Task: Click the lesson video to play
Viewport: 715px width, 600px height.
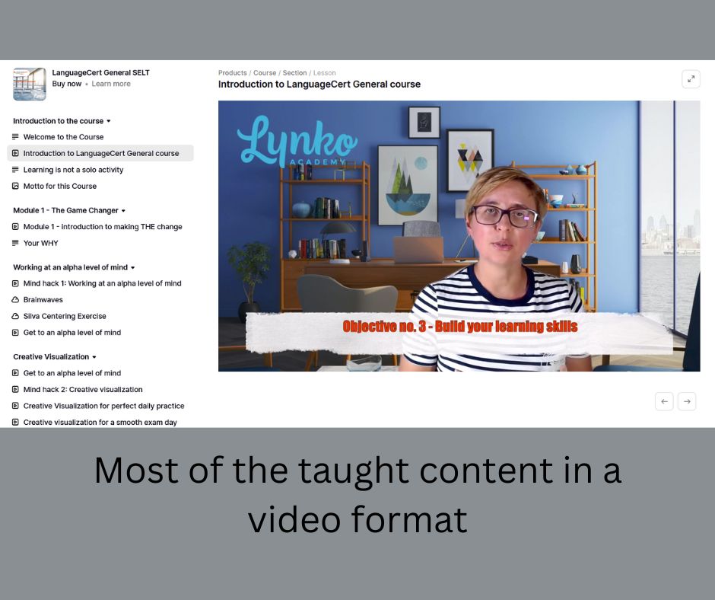Action: click(x=459, y=236)
